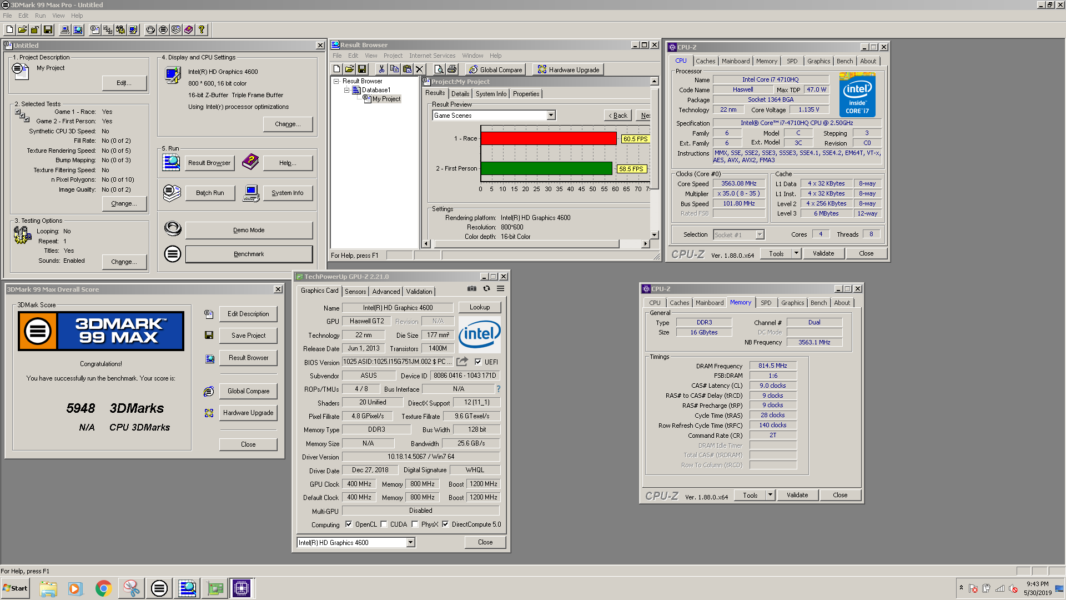Click New project icon in main 3DMark toolbar
Screen dimensions: 1066x600
[x=9, y=29]
